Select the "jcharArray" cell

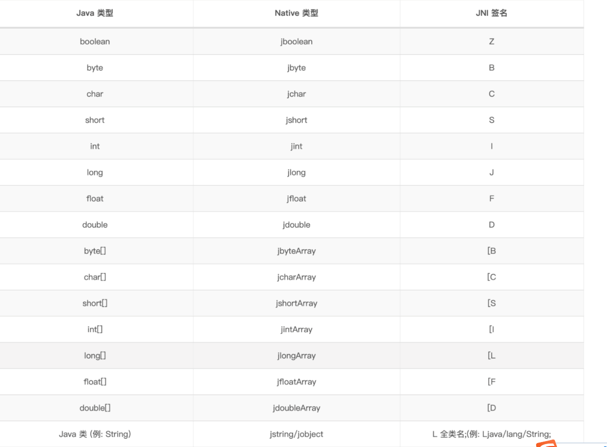pos(296,278)
